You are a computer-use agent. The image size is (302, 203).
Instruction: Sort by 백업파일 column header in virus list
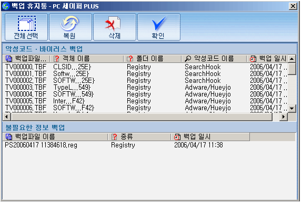pyautogui.click(x=26, y=59)
